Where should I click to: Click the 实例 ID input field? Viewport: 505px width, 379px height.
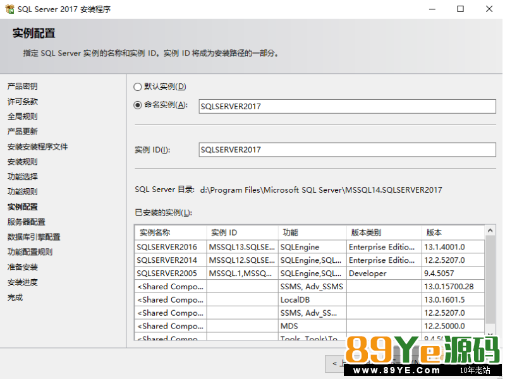[x=347, y=150]
